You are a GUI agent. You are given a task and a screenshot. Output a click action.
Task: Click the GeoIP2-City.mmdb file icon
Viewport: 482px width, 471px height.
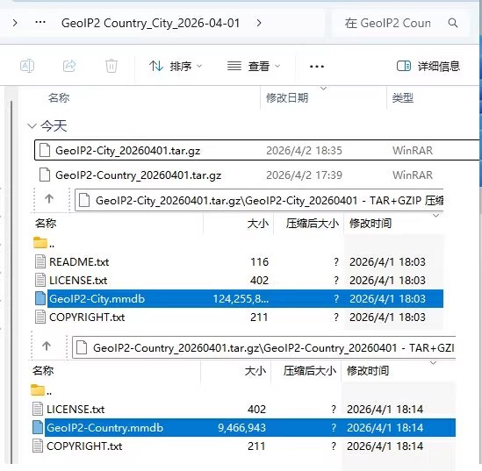[40, 299]
